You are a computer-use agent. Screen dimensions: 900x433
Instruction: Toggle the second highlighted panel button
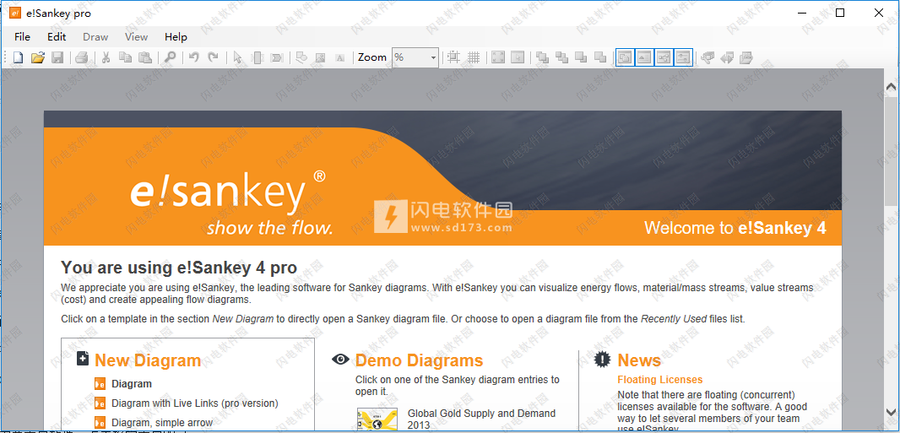click(x=644, y=57)
